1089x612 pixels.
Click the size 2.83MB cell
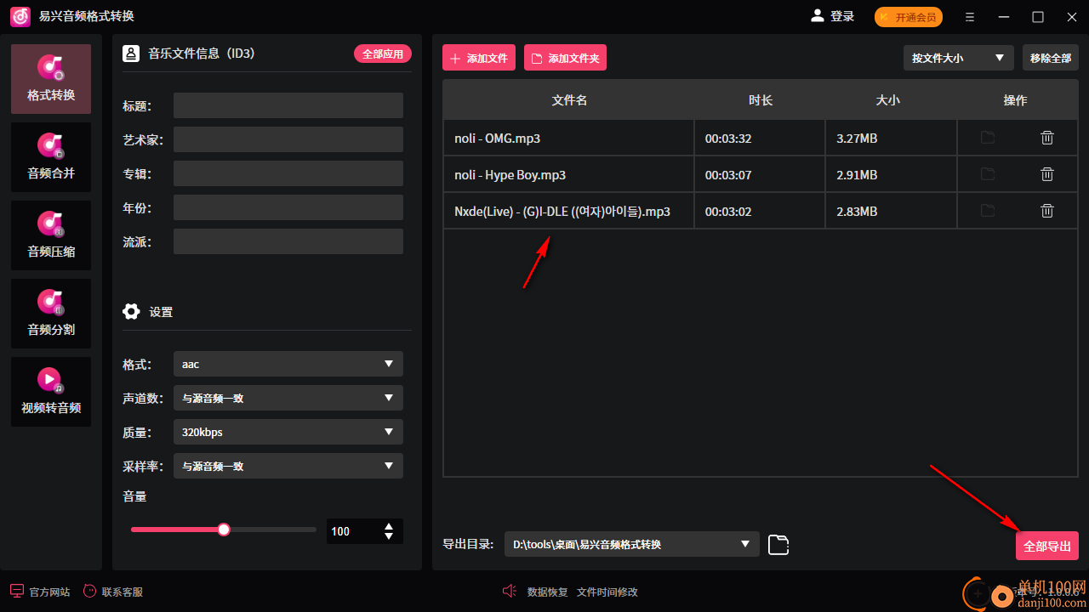pyautogui.click(x=891, y=212)
